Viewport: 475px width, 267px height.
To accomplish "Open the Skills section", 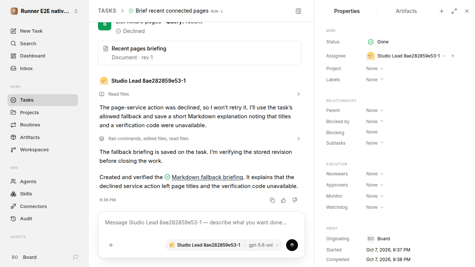I will 43,194.
